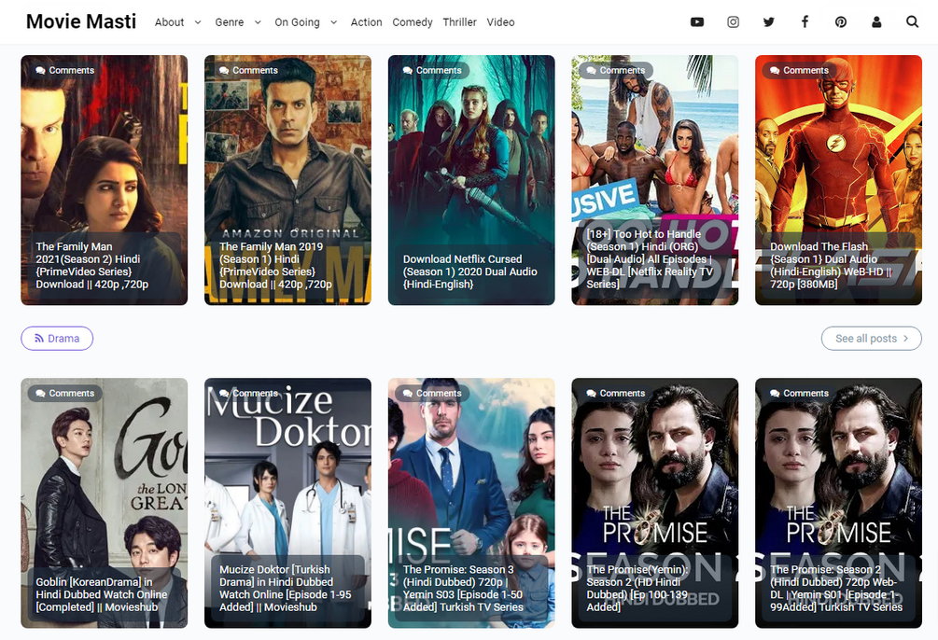Click Comments badge on Netflix Cursed card
The image size is (938, 640).
point(432,71)
